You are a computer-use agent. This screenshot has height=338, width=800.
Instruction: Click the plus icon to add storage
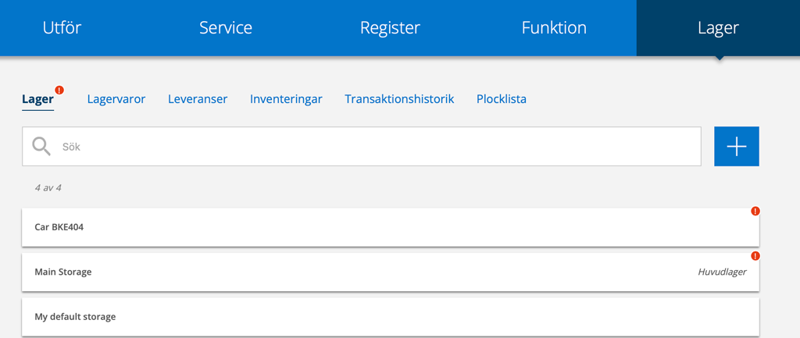(736, 147)
